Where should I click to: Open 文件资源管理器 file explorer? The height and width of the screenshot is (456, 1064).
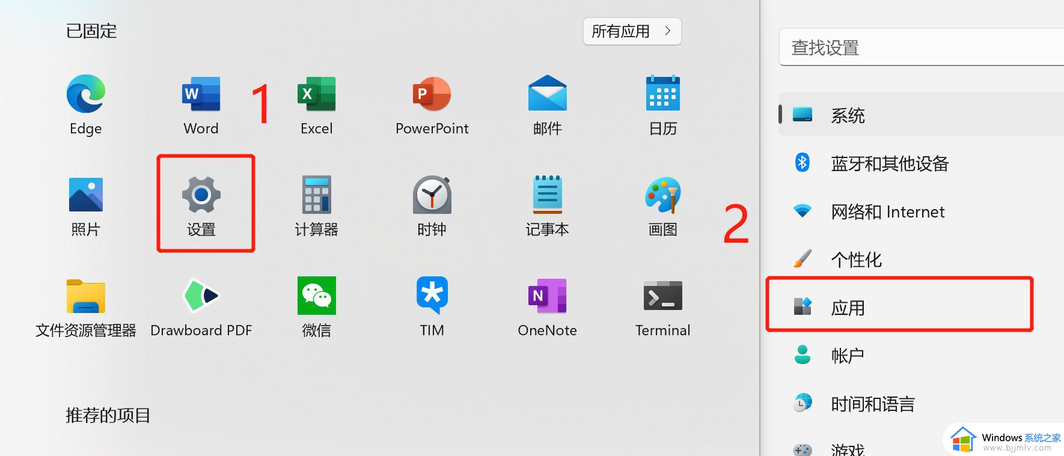86,296
